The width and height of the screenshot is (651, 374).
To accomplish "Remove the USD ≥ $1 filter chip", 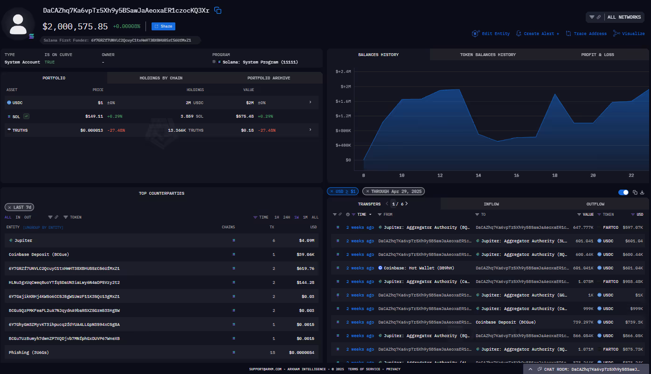I will pyautogui.click(x=332, y=191).
